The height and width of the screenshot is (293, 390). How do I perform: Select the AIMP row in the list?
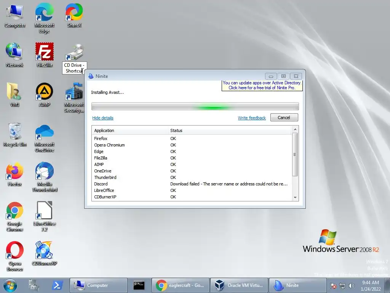click(192, 164)
